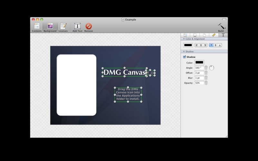Select top vertical alignment
This screenshot has height=161, width=258.
[211, 45]
